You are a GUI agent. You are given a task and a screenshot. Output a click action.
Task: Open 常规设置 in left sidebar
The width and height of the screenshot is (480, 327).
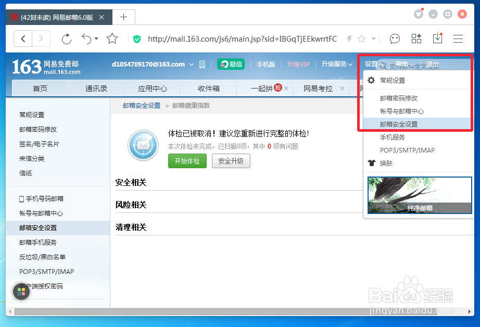coord(32,115)
